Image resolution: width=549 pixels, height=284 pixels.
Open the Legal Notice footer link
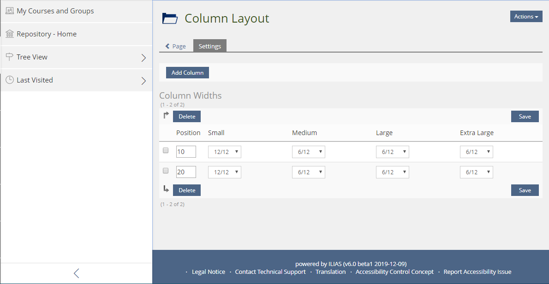[208, 272]
